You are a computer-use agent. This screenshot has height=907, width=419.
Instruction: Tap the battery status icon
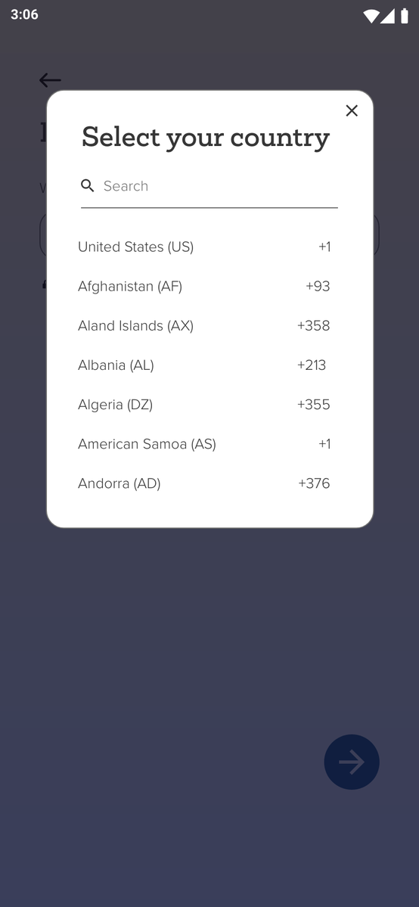click(404, 16)
